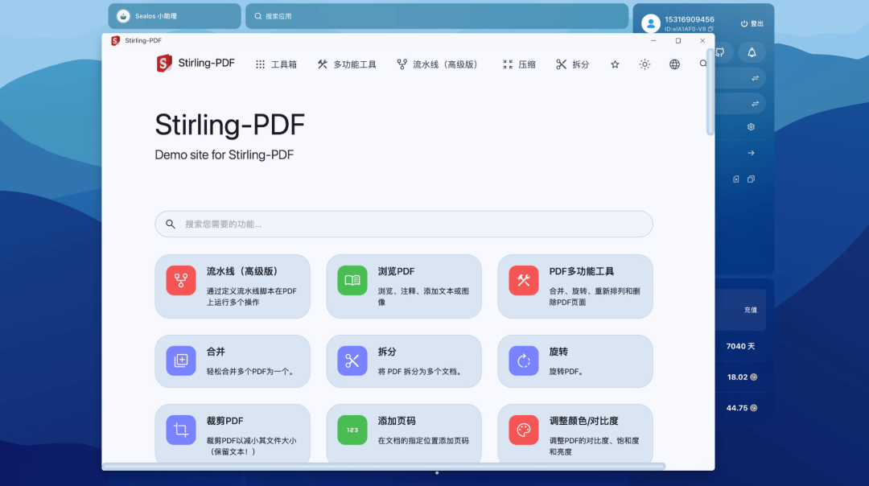Click the GitHub icon in Sealos panel
This screenshot has height=486, width=869.
[x=720, y=52]
